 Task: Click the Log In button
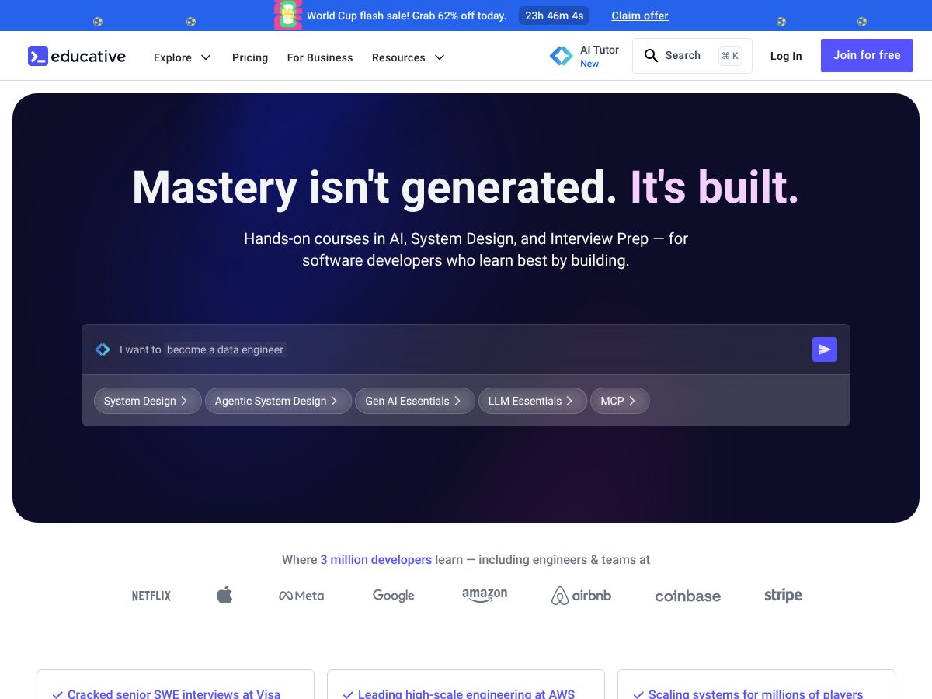786,56
